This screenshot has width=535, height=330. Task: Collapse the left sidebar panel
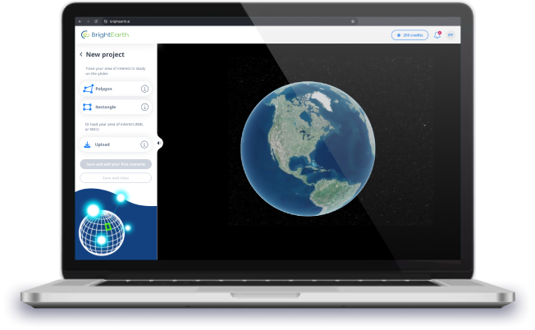(159, 143)
